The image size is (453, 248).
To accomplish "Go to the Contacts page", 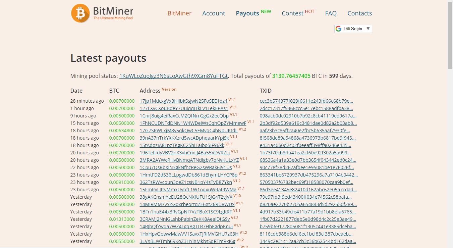I will click(x=359, y=13).
